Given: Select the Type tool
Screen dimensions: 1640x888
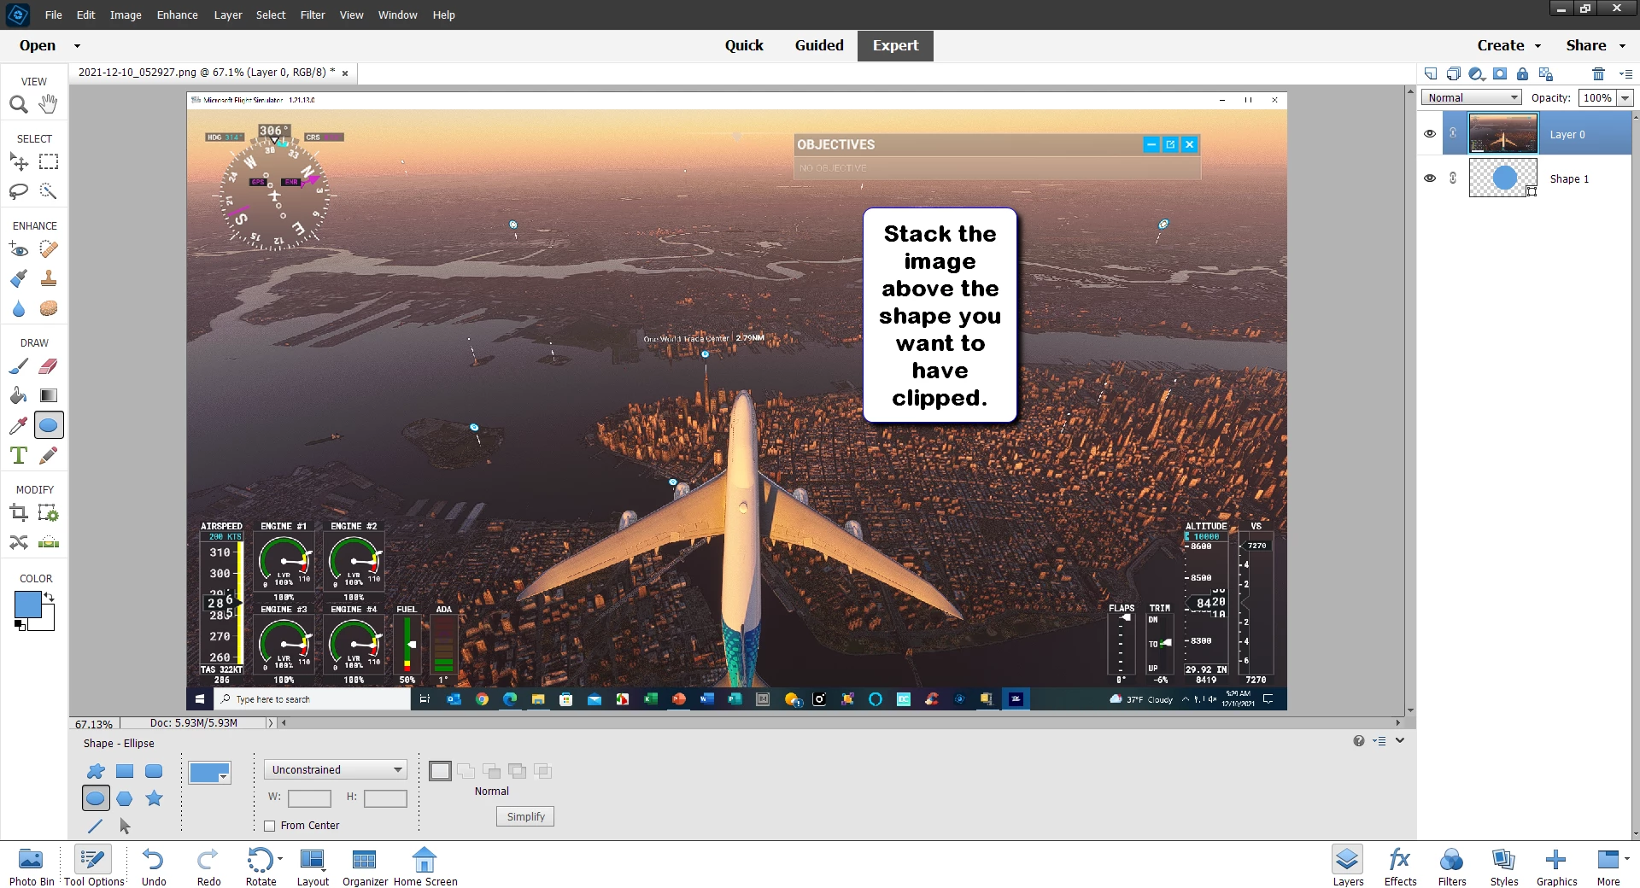Looking at the screenshot, I should click(19, 455).
